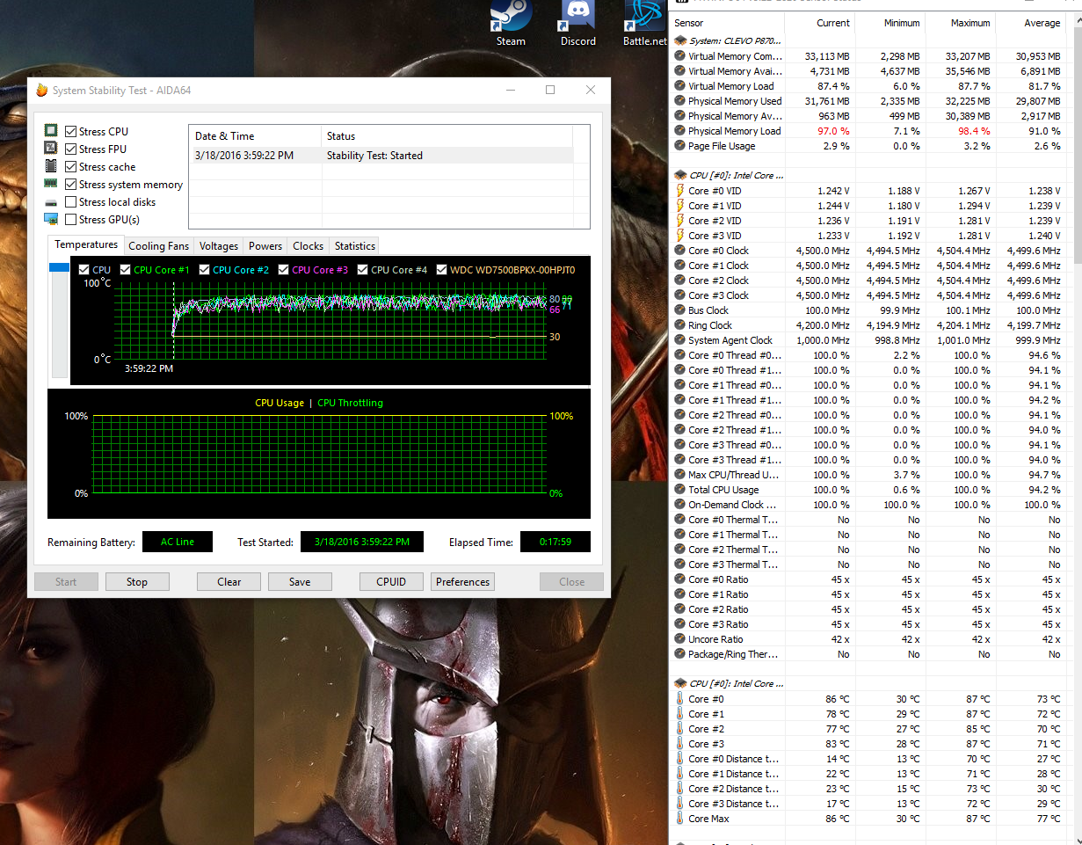Enable the Stress GPU(s) checkbox
1082x845 pixels.
tap(70, 219)
